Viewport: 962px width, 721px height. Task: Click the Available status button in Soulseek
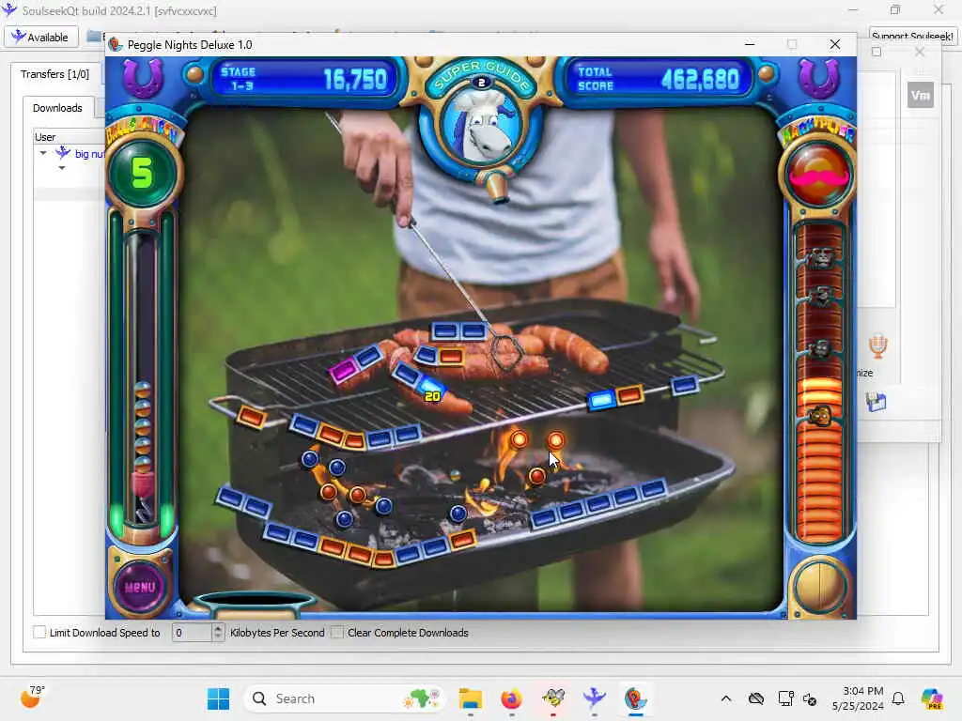(x=41, y=37)
